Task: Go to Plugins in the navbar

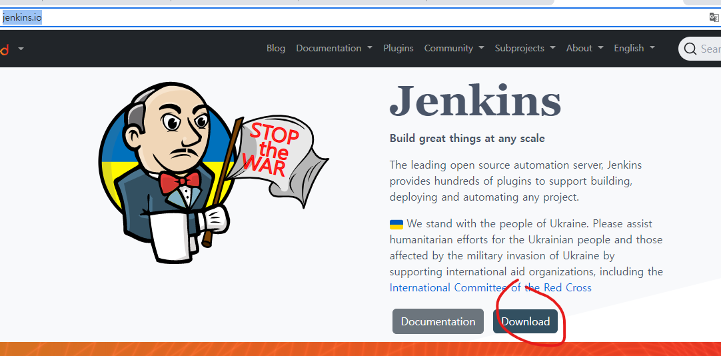Action: pos(398,48)
